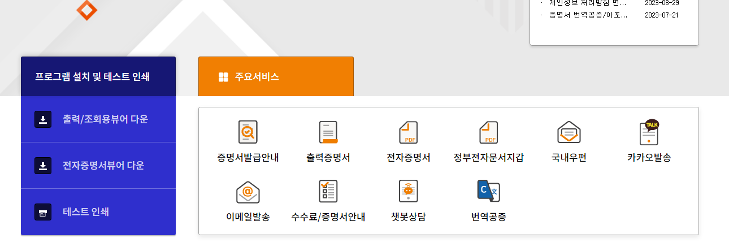The width and height of the screenshot is (729, 251).
Task: Open the 증명서발급안내 magnifier document icon
Action: coord(248,132)
